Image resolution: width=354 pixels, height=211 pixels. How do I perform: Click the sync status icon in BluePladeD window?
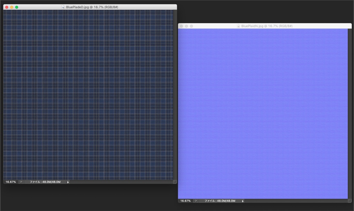21,182
